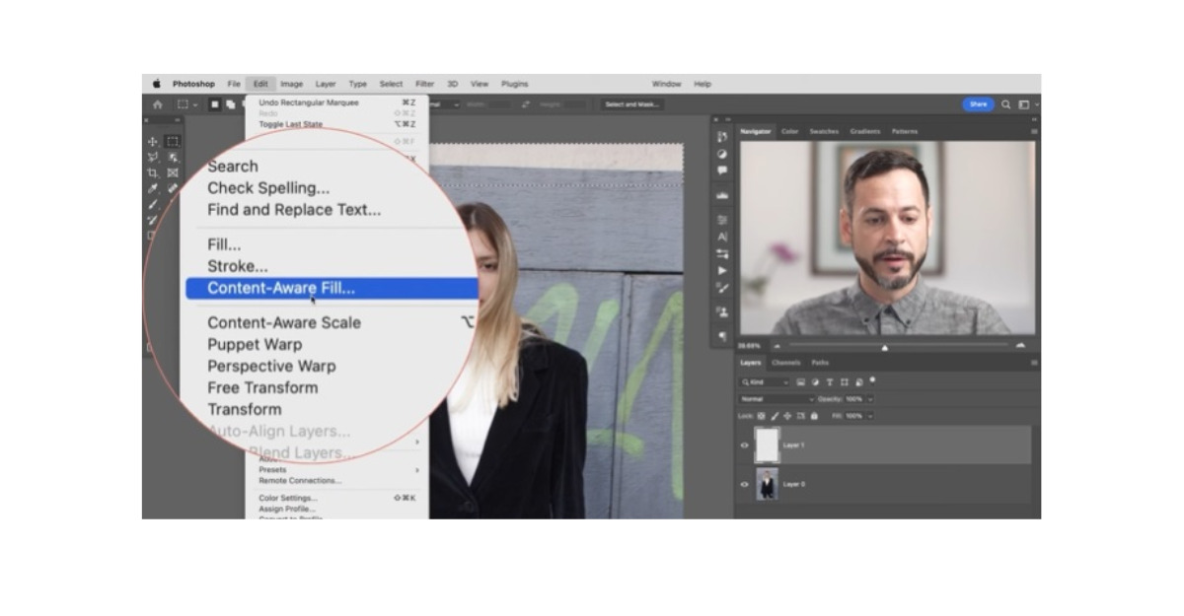The height and width of the screenshot is (616, 1184).
Task: Open the Opacity dropdown arrow
Action: click(870, 399)
